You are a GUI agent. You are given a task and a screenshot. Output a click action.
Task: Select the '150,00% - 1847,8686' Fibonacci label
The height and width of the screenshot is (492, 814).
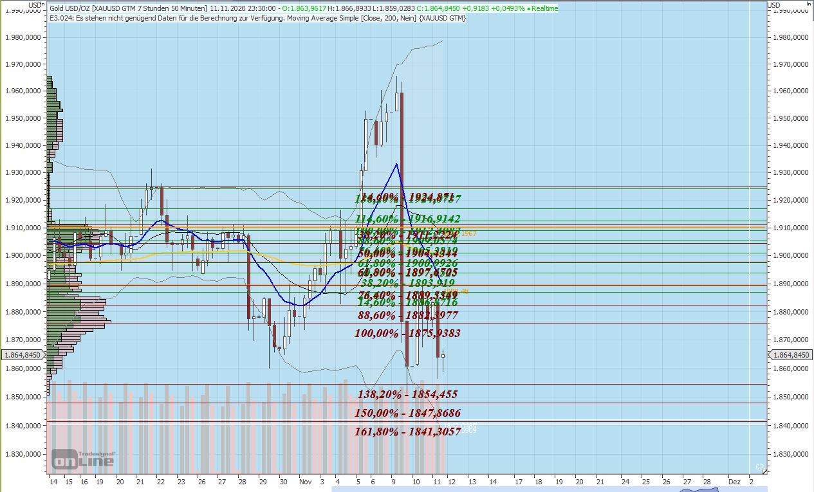click(x=407, y=413)
